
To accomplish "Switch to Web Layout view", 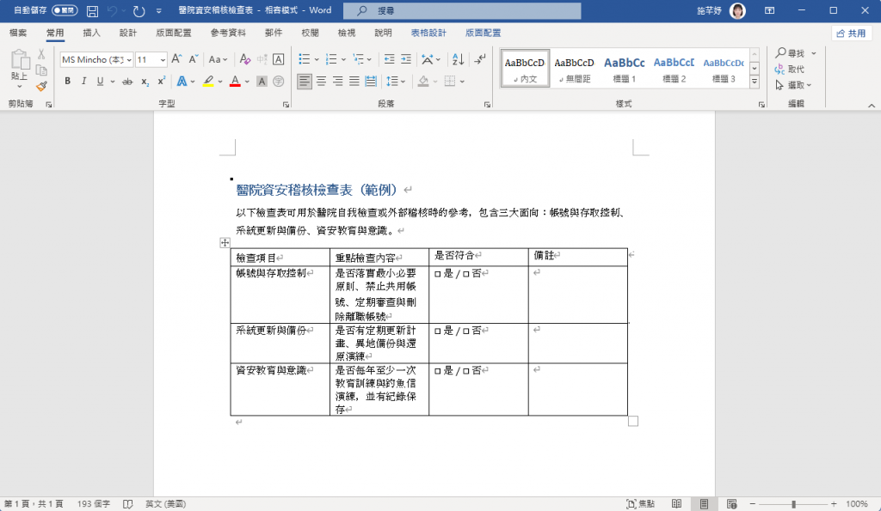I will [731, 504].
